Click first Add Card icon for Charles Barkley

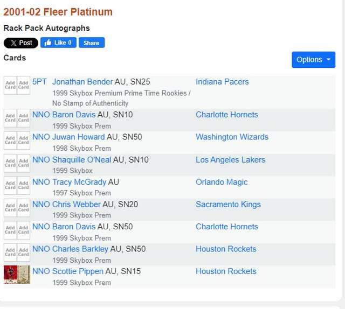coord(10,252)
